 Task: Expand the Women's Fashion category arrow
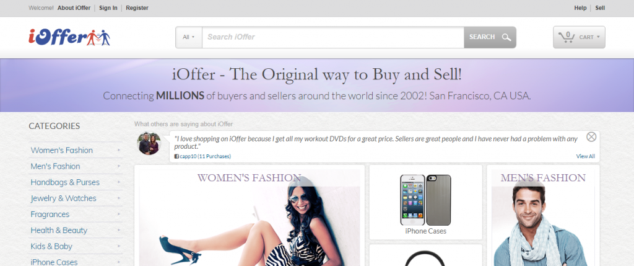point(119,150)
